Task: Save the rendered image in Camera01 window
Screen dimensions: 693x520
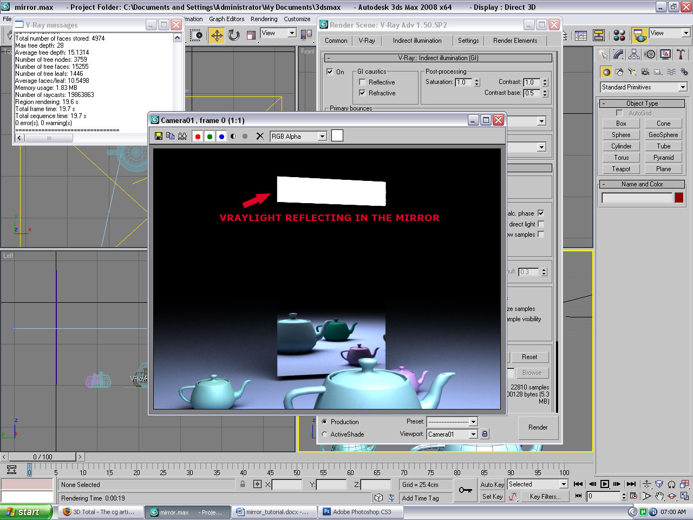Action: pyautogui.click(x=159, y=136)
